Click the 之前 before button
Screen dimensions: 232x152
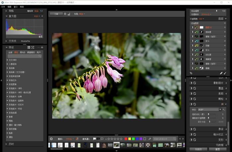tap(56, 14)
